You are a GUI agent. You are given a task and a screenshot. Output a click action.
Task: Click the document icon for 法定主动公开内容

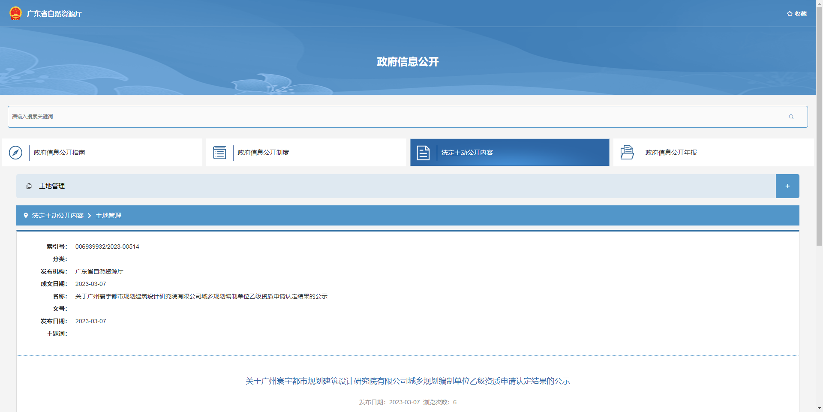pyautogui.click(x=423, y=153)
